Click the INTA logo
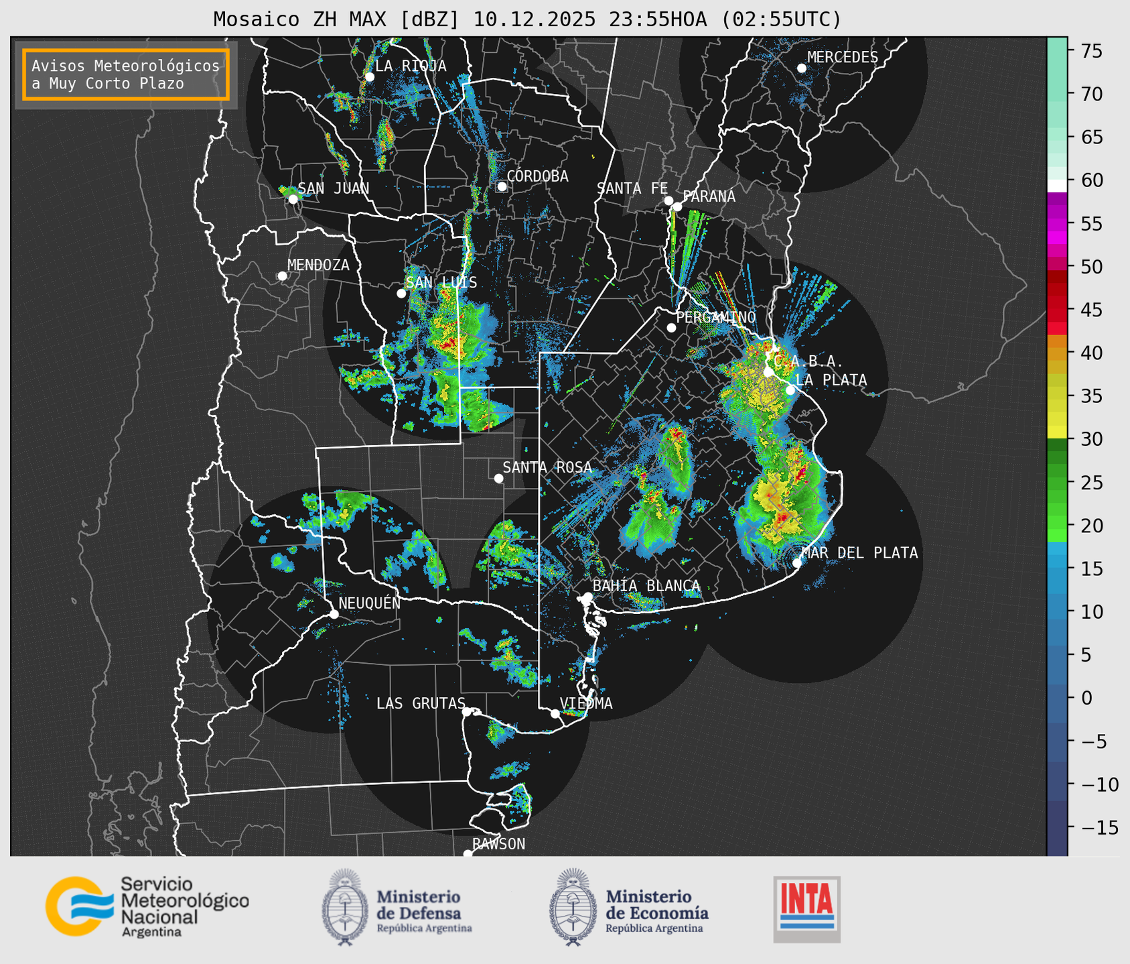1130x964 pixels. pyautogui.click(x=807, y=909)
